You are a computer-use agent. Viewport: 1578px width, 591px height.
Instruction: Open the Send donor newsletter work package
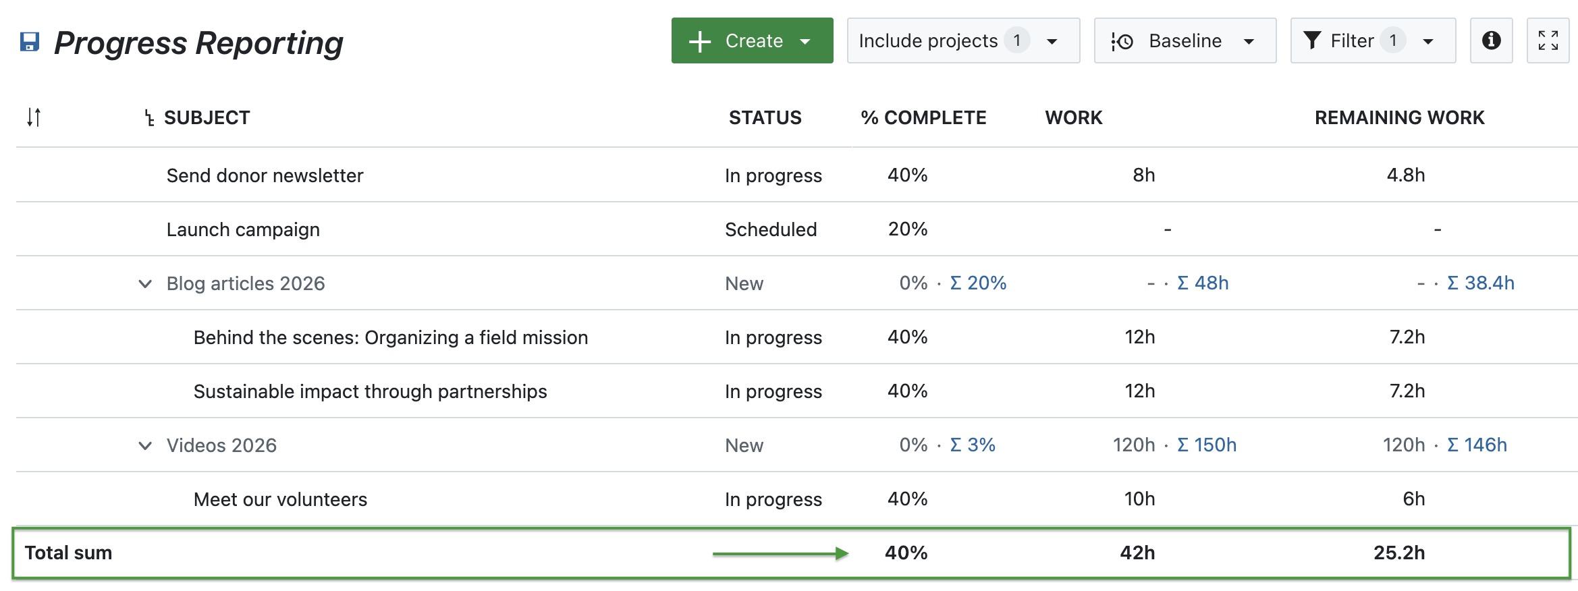coord(265,175)
